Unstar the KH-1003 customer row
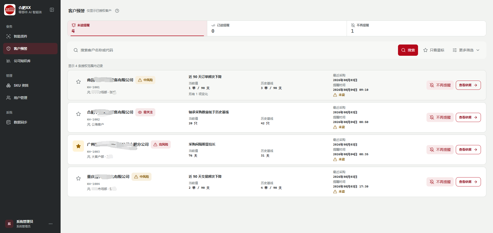The width and height of the screenshot is (493, 233). [x=78, y=146]
